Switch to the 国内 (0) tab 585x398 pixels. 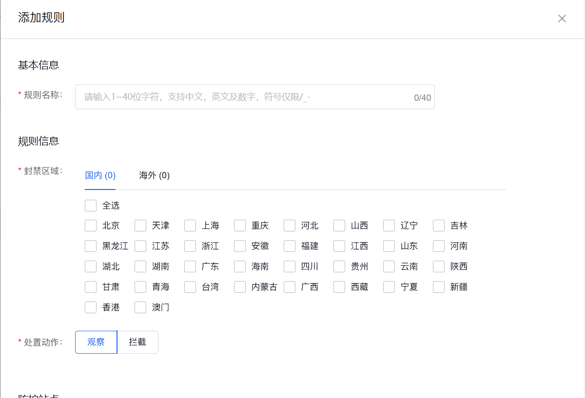(x=100, y=175)
